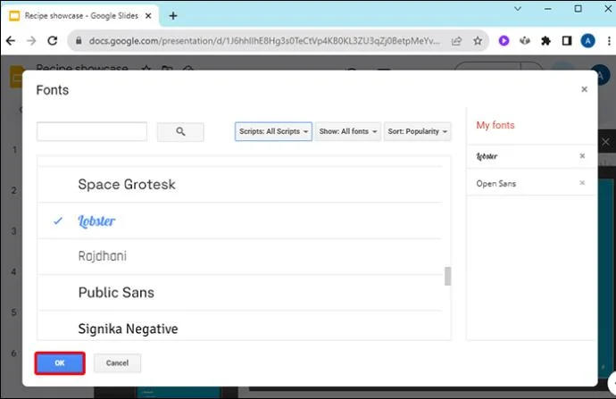Click Open Sans entry in My fonts
This screenshot has height=399, width=616.
(495, 183)
